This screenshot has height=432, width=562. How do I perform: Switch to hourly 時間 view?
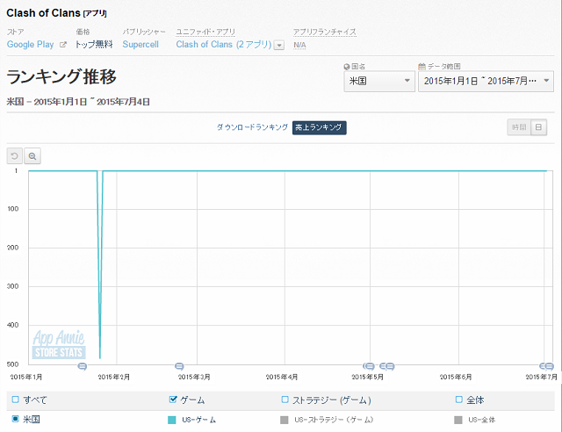pyautogui.click(x=519, y=127)
